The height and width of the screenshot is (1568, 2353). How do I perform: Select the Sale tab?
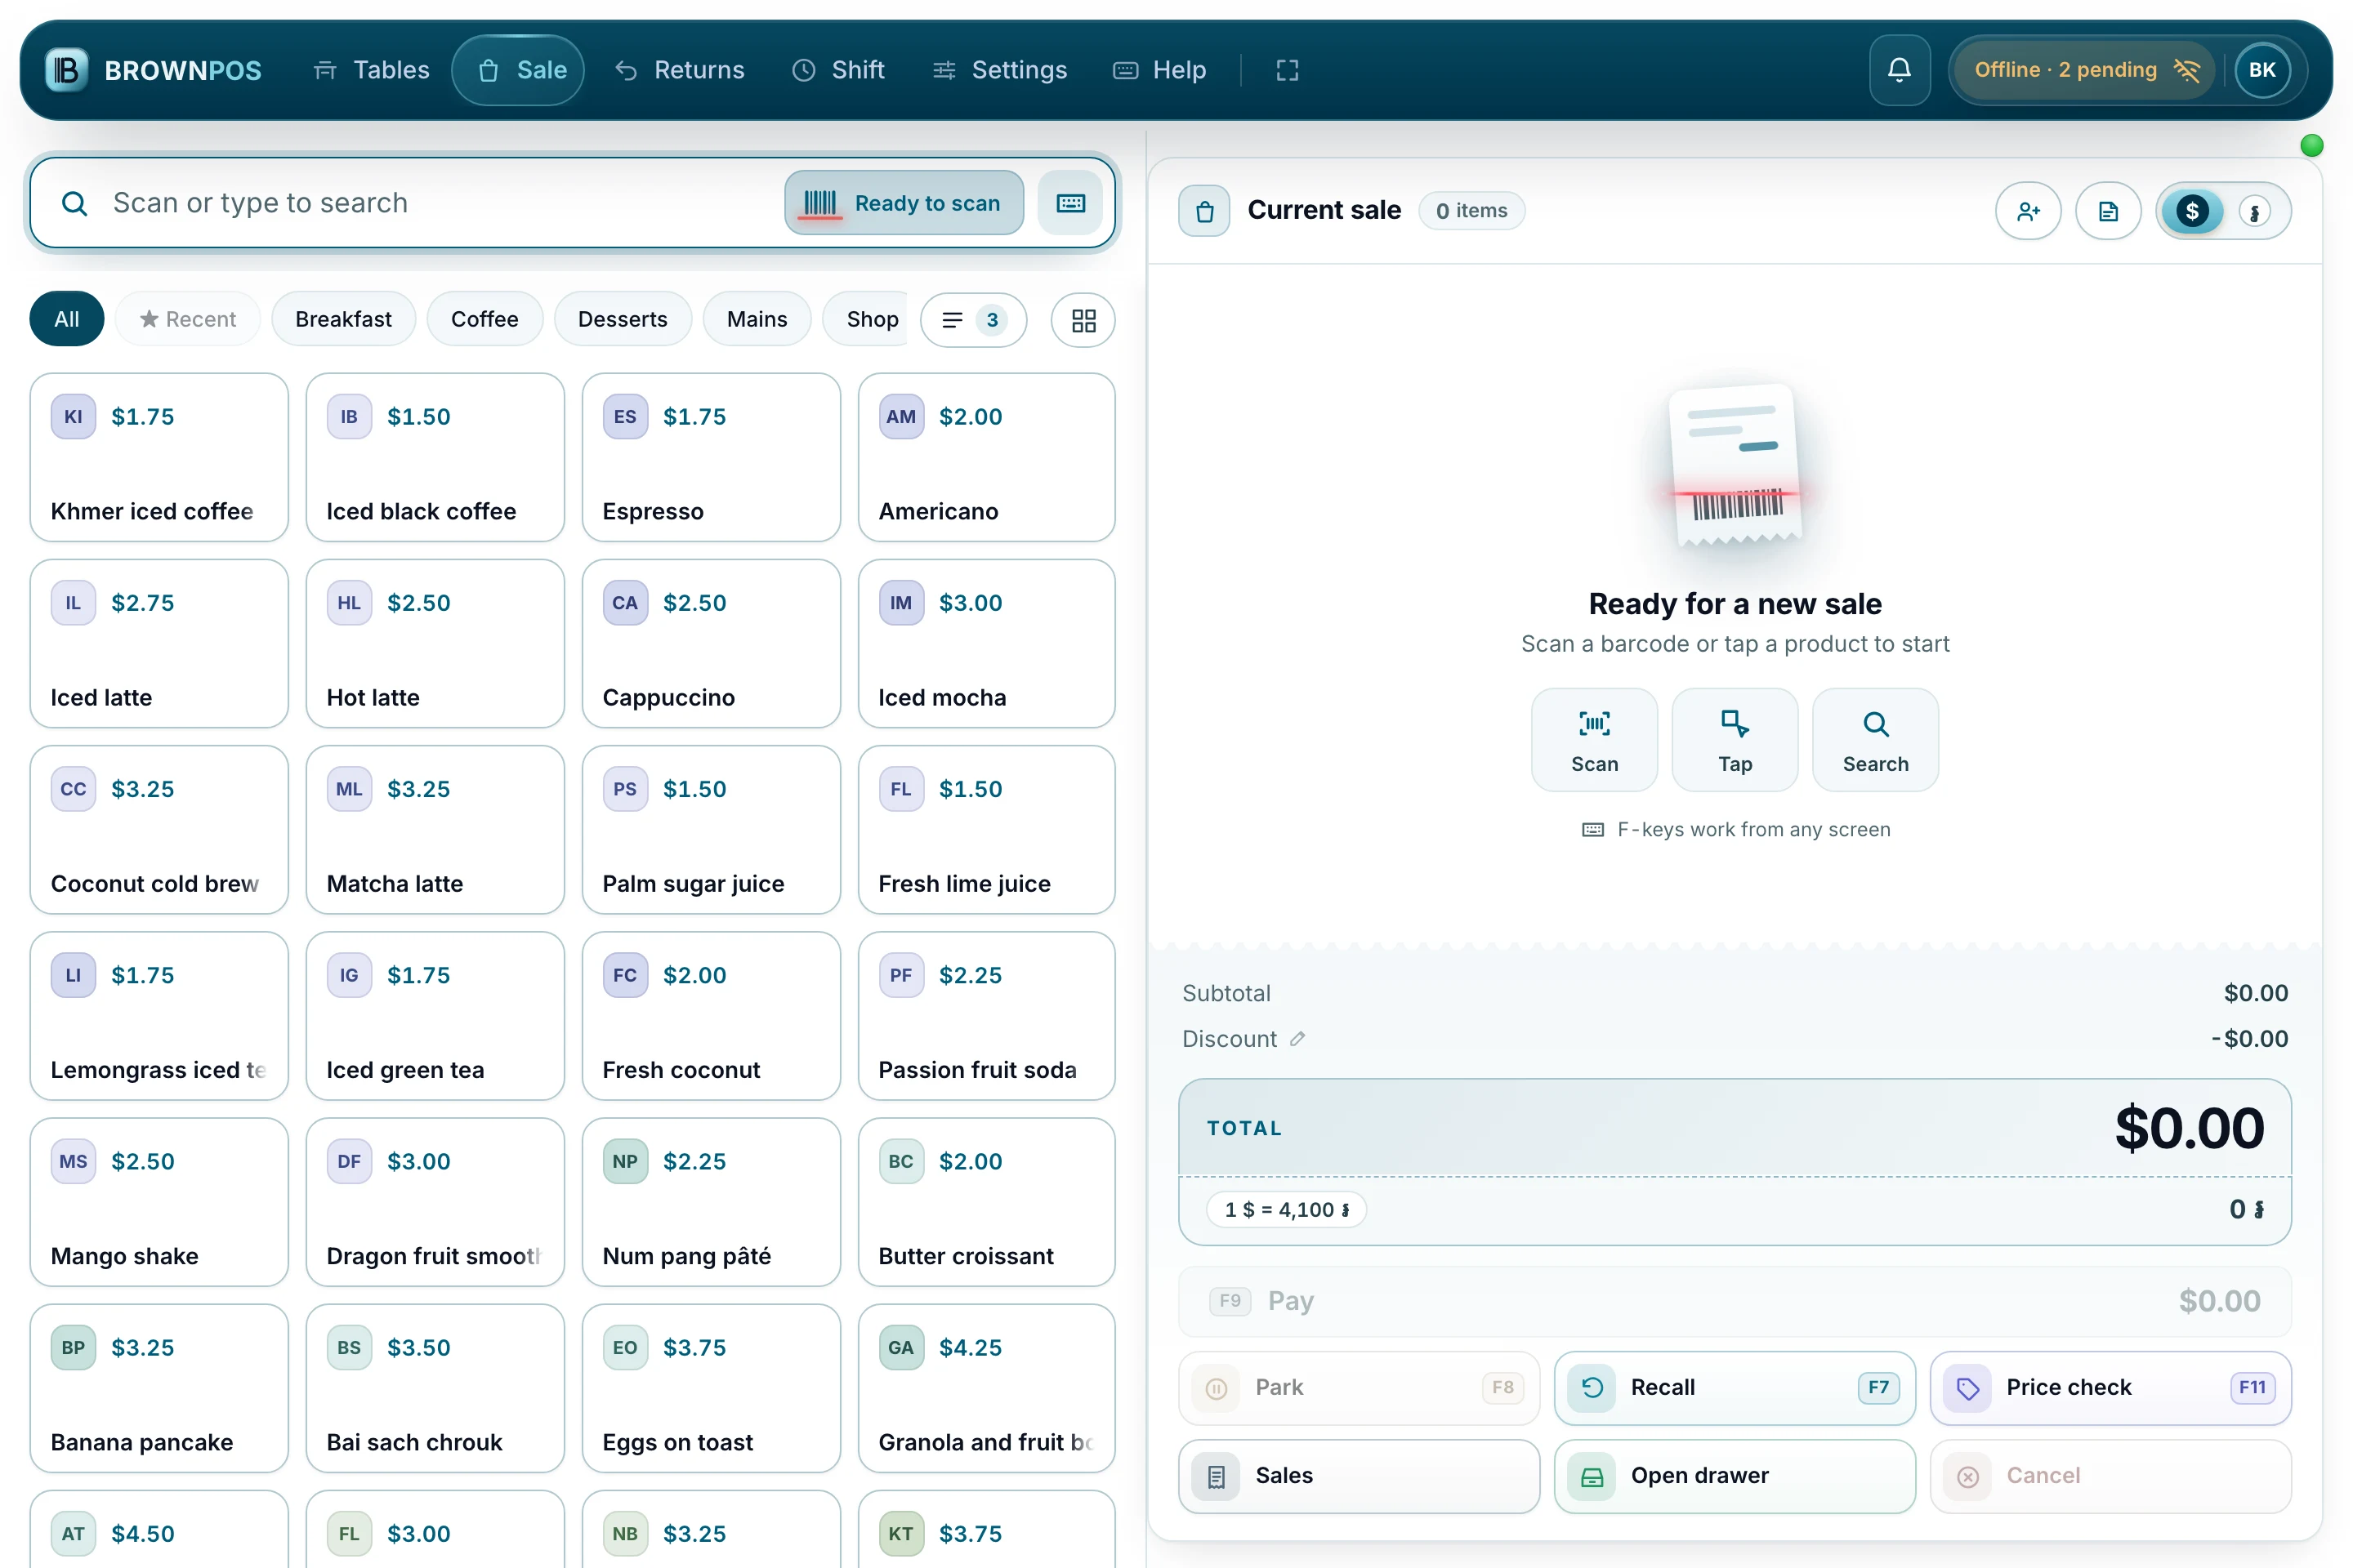pyautogui.click(x=518, y=70)
